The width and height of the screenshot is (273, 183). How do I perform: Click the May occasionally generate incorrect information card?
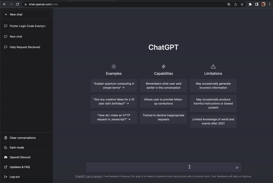(x=213, y=85)
